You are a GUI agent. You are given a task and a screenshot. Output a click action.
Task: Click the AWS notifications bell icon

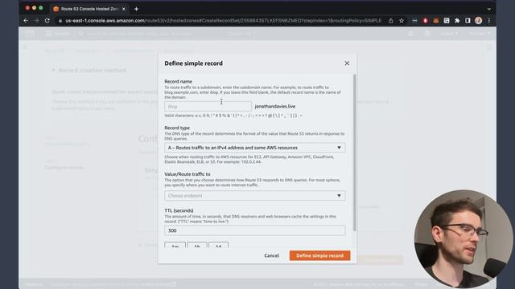[x=410, y=34]
